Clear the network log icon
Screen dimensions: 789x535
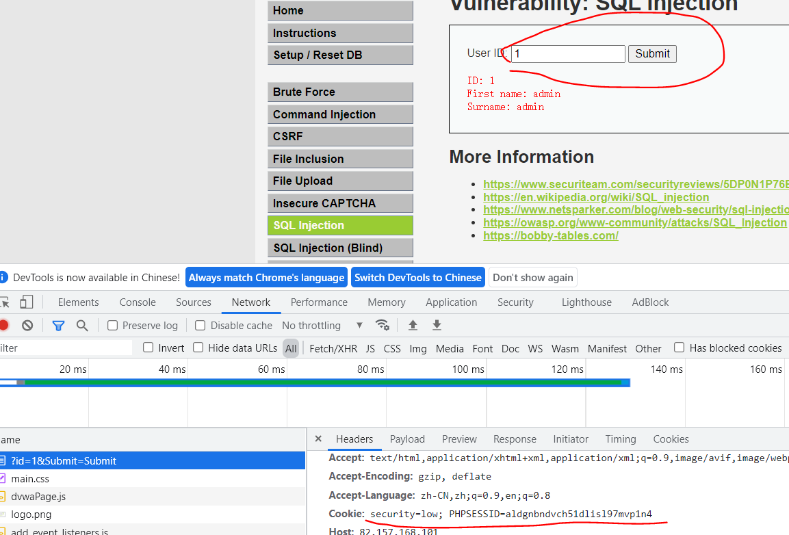point(27,326)
